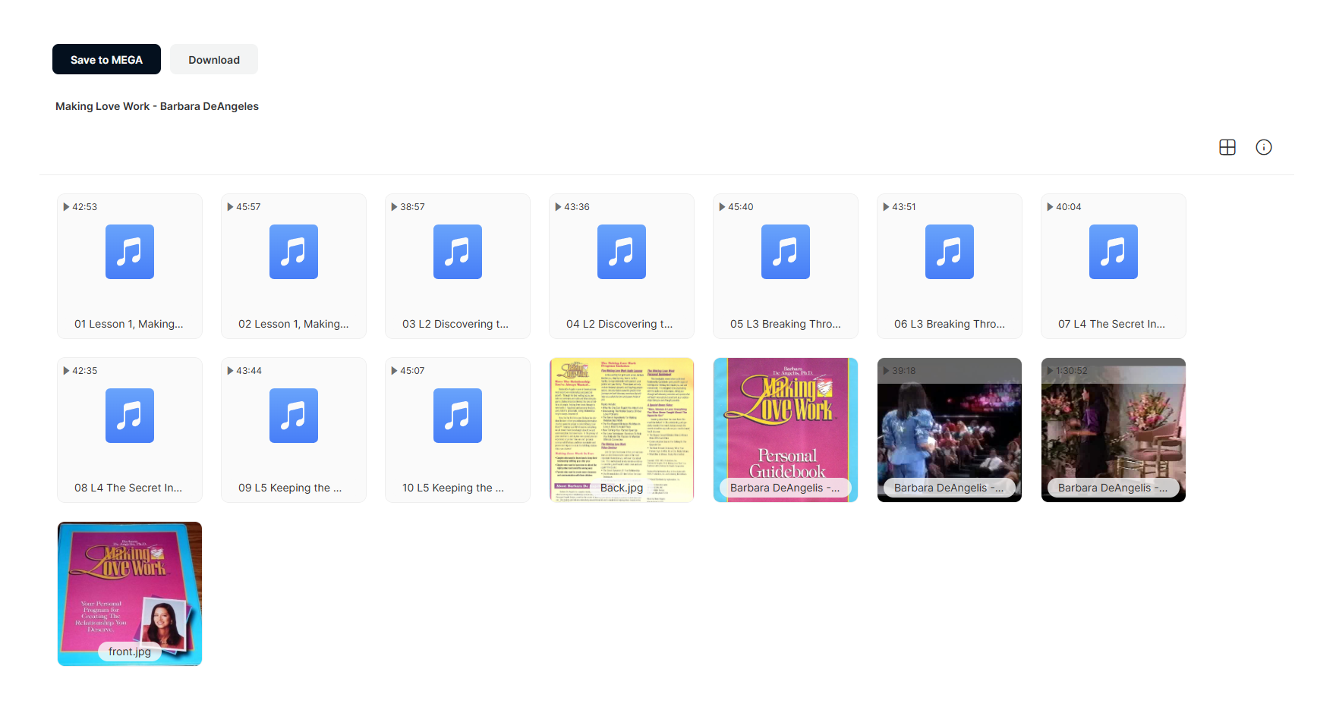Screen dimensions: 1336x719
Task: Click file name 01 Lesson 1, Making...
Action: coord(129,324)
